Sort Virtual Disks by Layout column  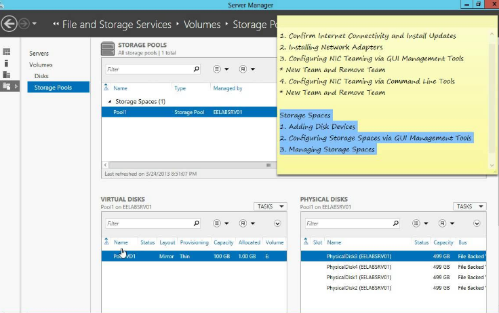(x=167, y=242)
